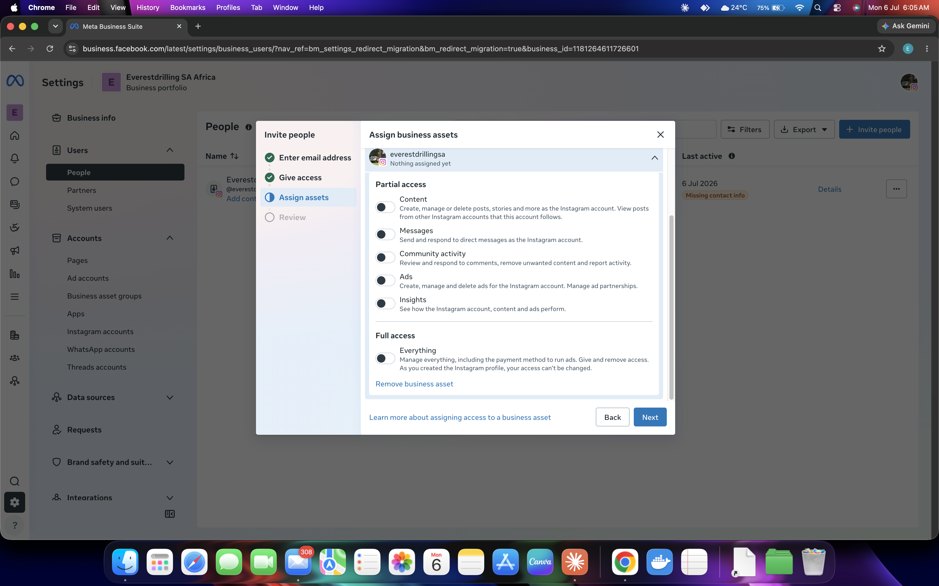Open Chrome three-dot menu
Viewport: 939px width, 586px height.
click(x=927, y=48)
